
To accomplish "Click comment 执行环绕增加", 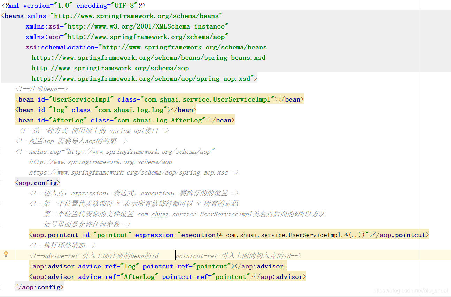I will 63,246.
